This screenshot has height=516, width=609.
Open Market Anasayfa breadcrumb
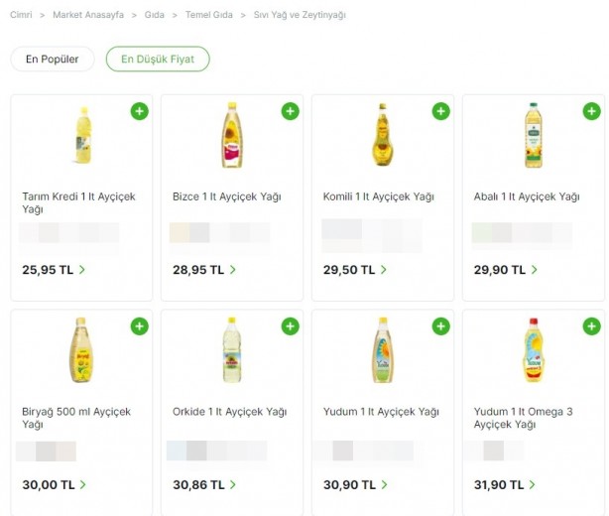point(88,15)
